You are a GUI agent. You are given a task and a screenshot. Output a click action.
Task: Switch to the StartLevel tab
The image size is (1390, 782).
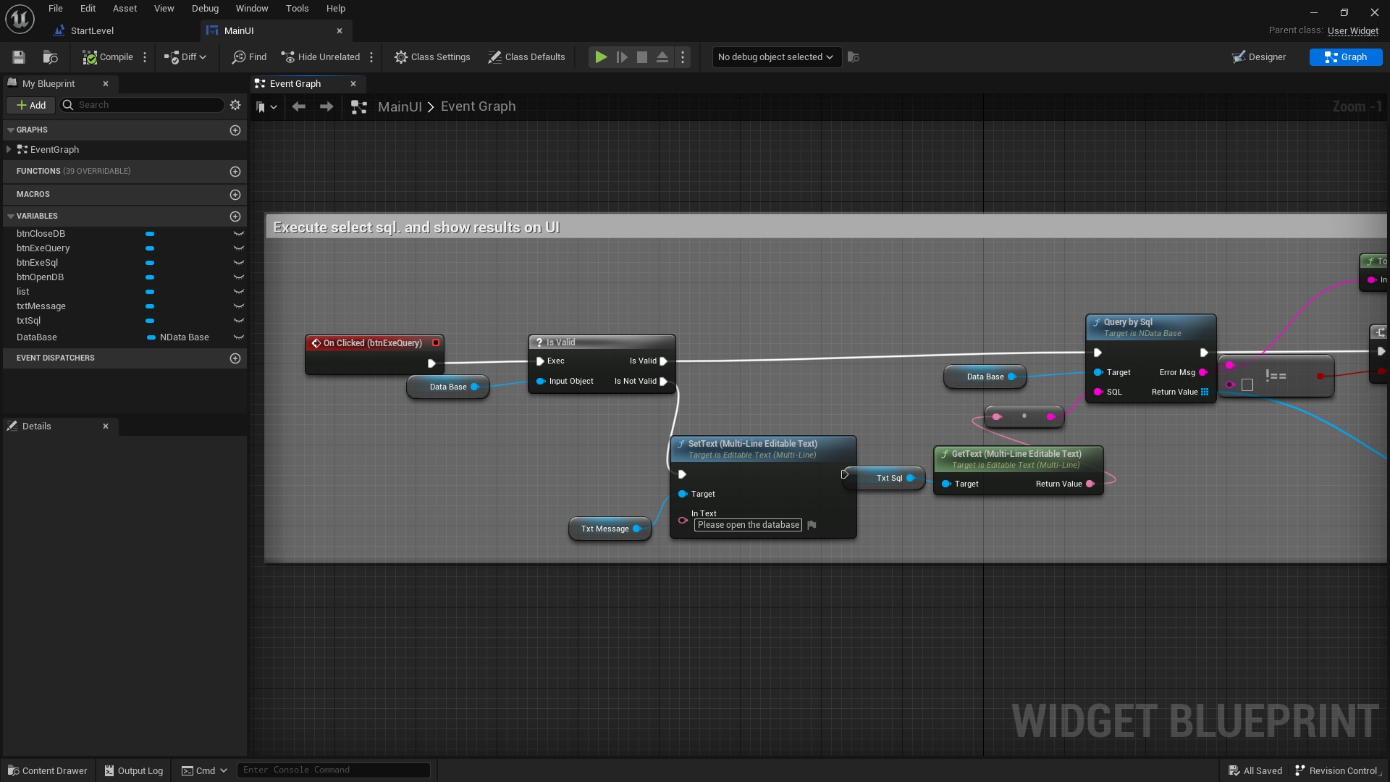[x=91, y=31]
